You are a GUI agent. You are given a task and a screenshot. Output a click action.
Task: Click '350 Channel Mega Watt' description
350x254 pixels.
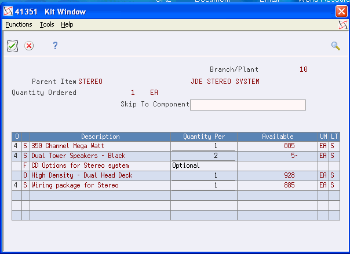[x=68, y=146]
